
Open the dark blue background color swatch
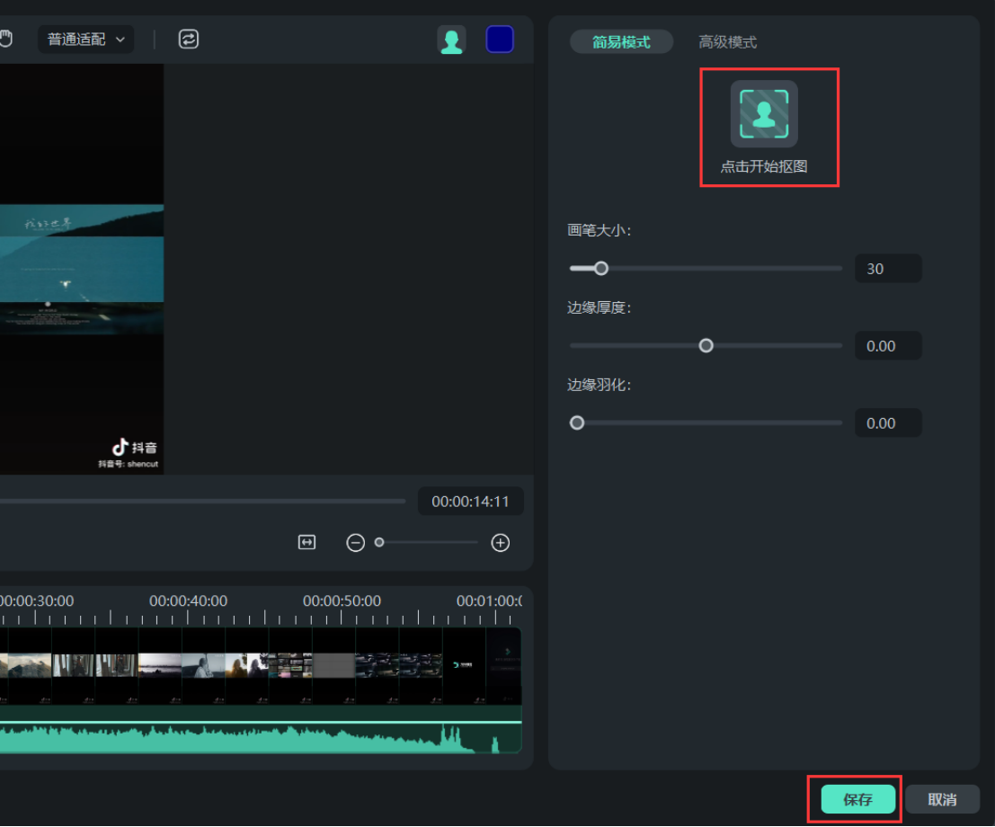coord(500,40)
